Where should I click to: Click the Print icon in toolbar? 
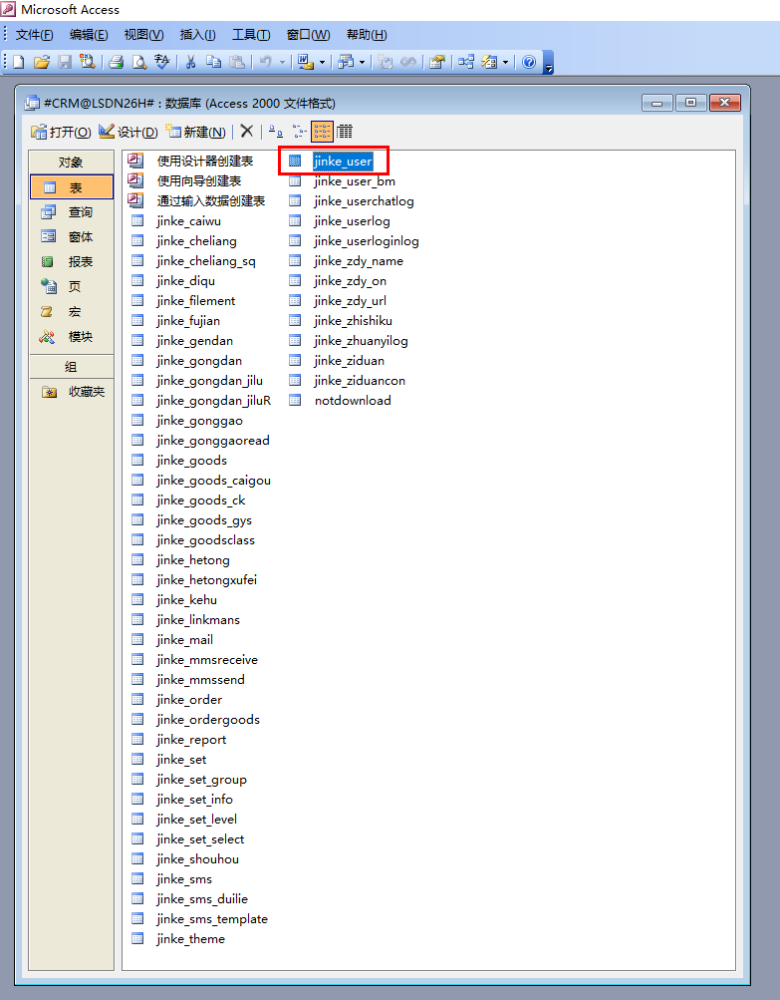116,62
